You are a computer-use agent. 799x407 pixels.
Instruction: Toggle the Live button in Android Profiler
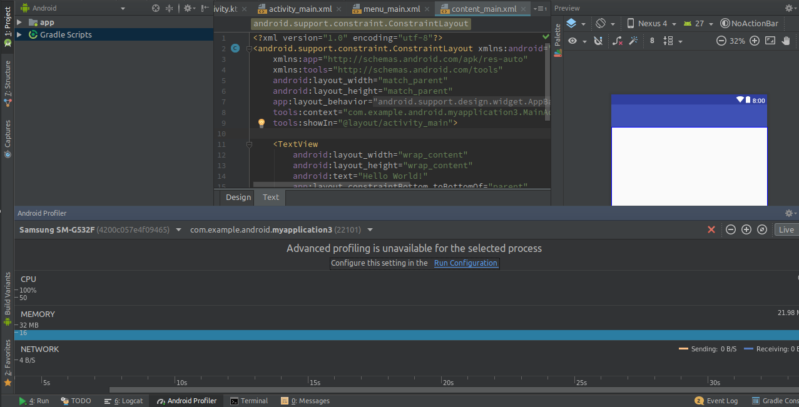[x=786, y=229]
